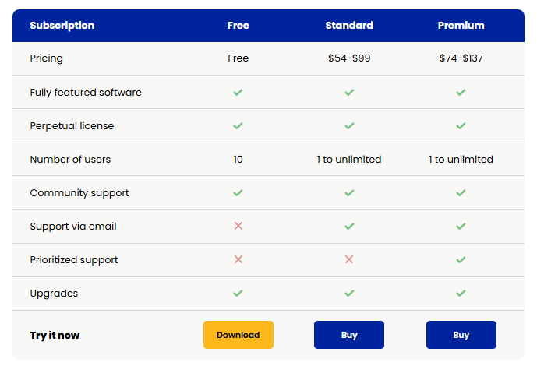Click Premium plan's Community support checkmark
Viewport: 544px width, 380px height.
(461, 192)
